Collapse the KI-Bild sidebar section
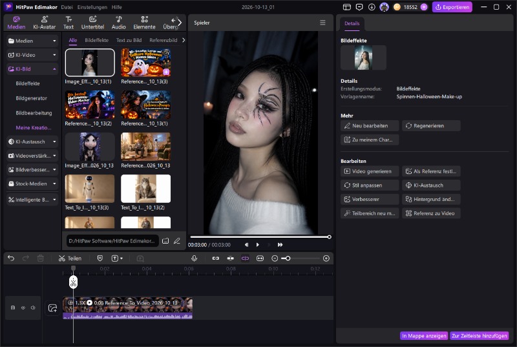517x347 pixels. coord(32,69)
